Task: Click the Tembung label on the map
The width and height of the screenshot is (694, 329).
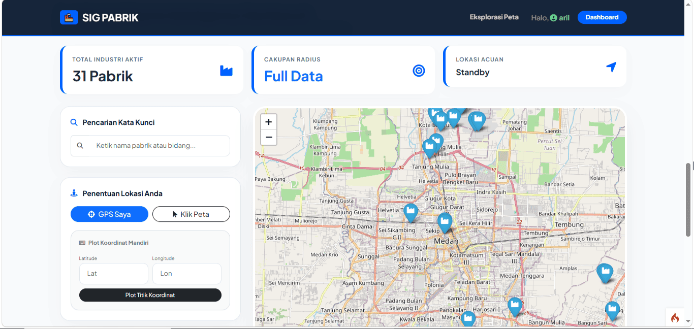Action: click(x=569, y=224)
